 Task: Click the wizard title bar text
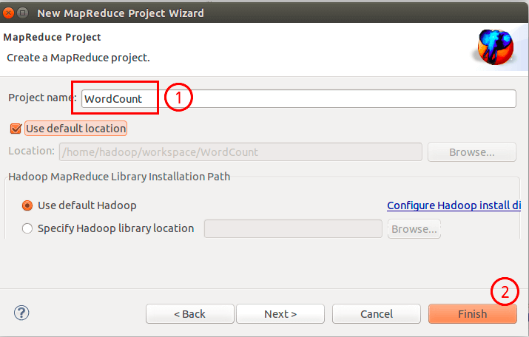pos(121,13)
